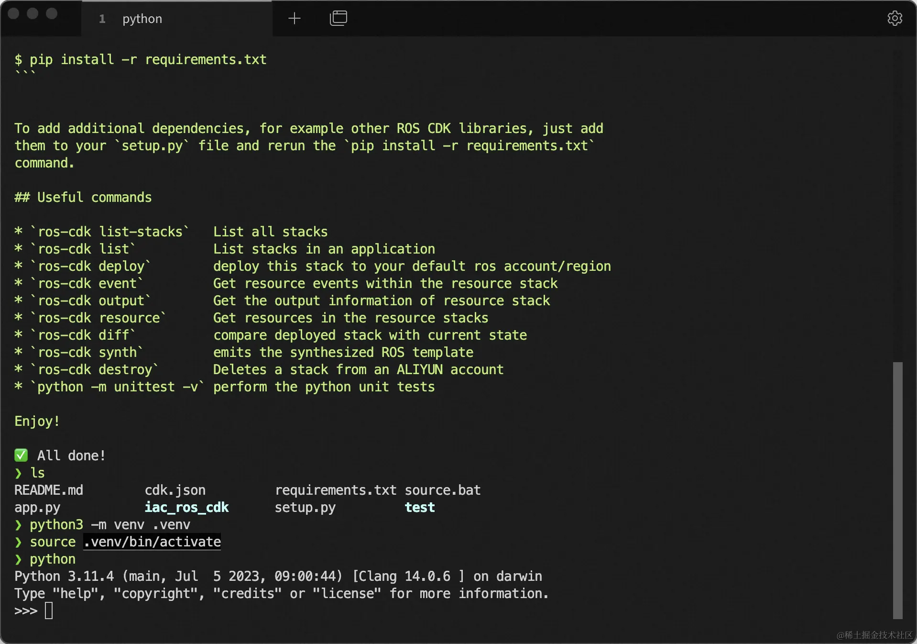
Task: Click the 'List all stacks' description
Action: (x=271, y=232)
